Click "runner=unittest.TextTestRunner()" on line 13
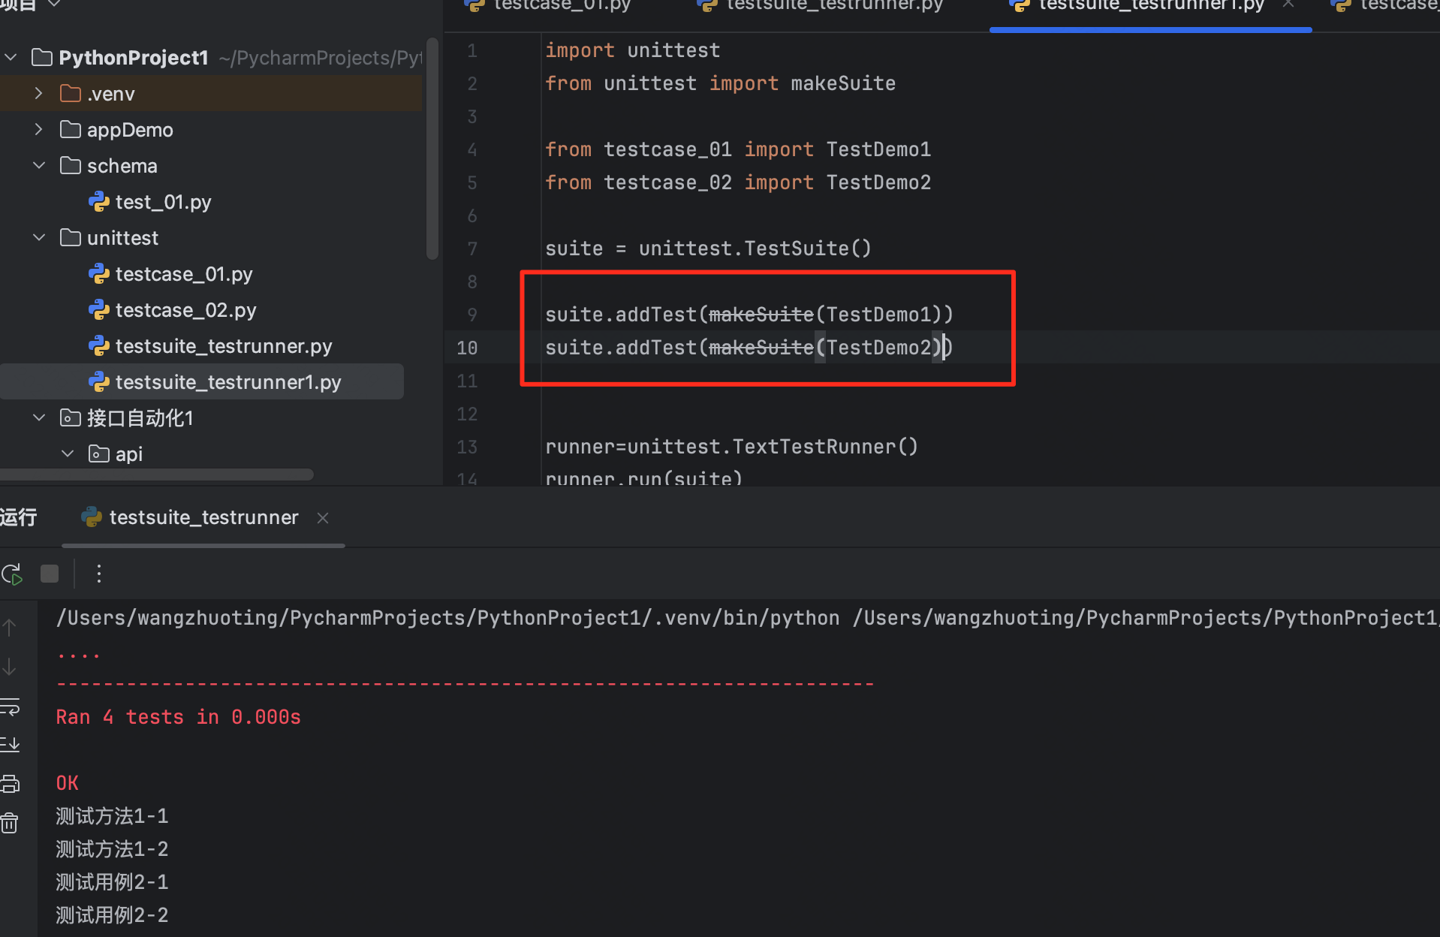 [x=731, y=447]
